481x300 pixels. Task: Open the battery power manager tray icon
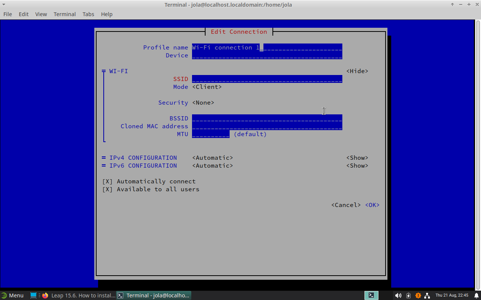click(408, 295)
